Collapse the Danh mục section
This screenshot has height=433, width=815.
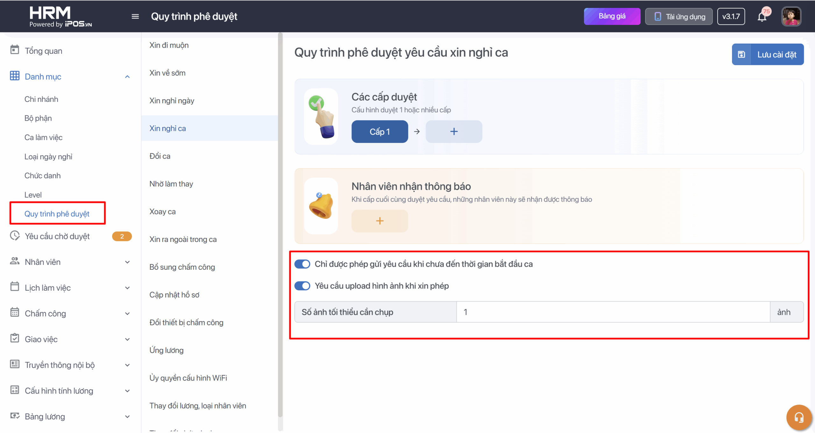[x=127, y=77]
